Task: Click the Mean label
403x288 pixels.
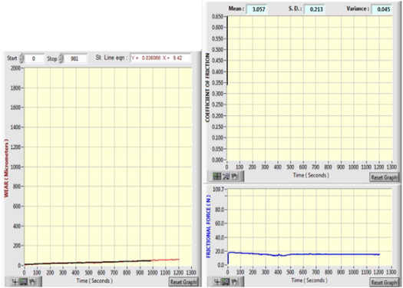Action: 236,8
